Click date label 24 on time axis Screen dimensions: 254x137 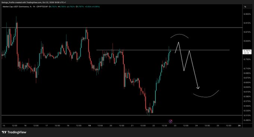click(196, 125)
